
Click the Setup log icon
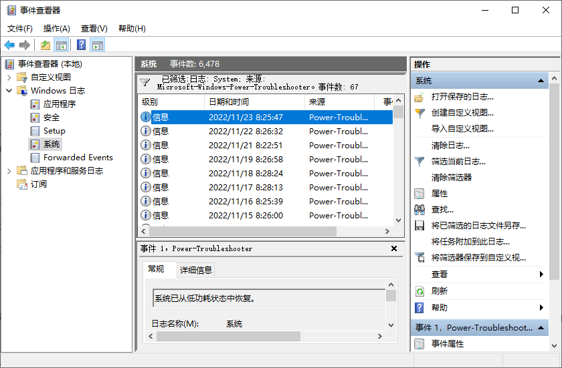pos(35,131)
